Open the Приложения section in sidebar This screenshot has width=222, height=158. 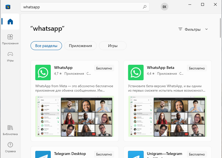click(10, 39)
